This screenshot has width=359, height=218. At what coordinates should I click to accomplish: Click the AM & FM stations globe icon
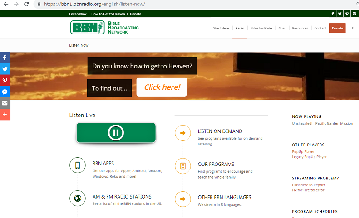pos(78,198)
